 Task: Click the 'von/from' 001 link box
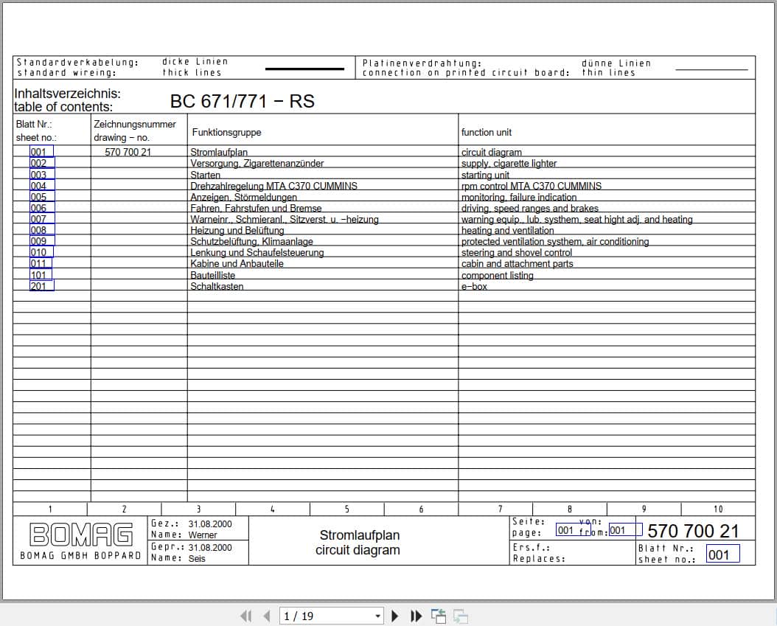click(625, 530)
